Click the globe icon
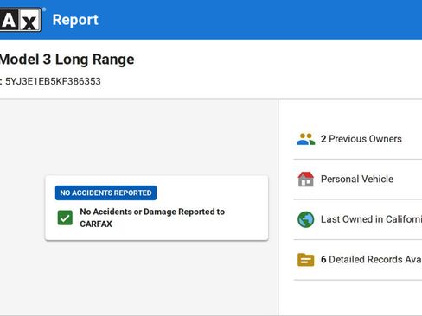This screenshot has width=422, height=316. point(306,219)
